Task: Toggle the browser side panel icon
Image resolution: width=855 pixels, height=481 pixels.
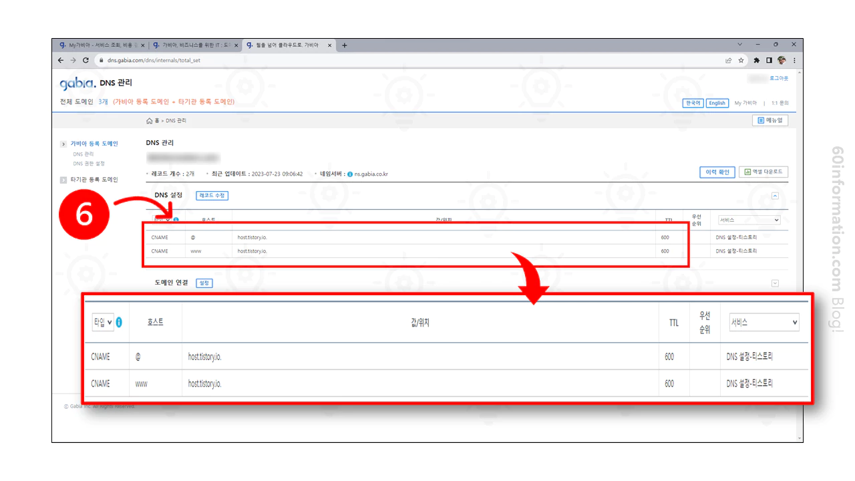Action: coord(769,60)
